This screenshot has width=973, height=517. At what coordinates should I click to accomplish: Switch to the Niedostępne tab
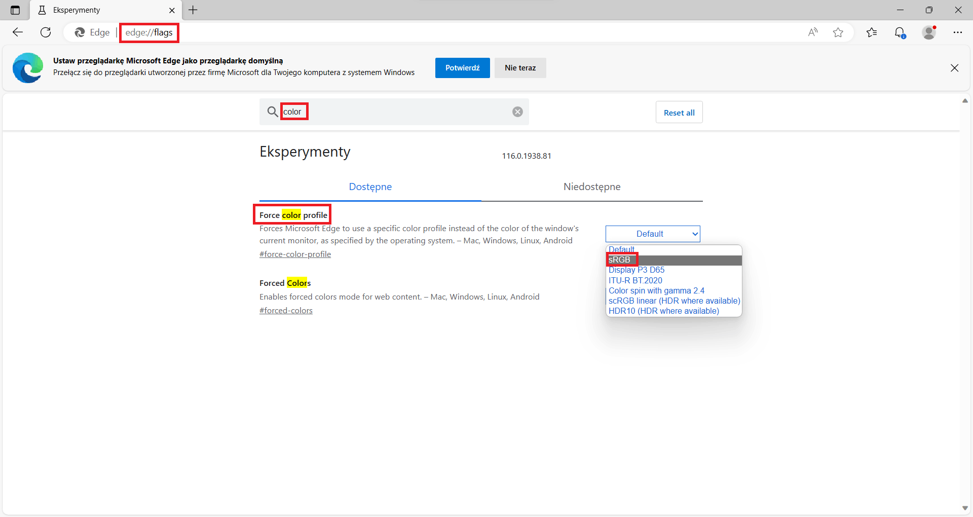pos(592,187)
